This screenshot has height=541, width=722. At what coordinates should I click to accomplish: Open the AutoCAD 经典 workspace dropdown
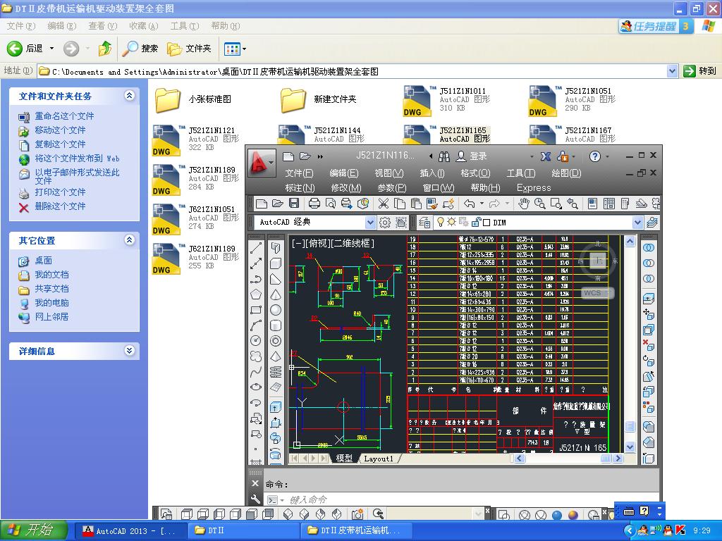(x=370, y=223)
